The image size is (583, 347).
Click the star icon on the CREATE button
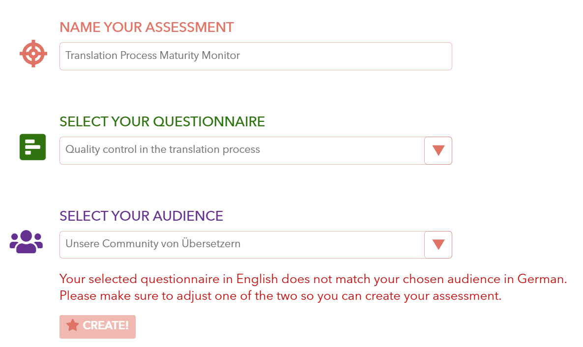[72, 325]
